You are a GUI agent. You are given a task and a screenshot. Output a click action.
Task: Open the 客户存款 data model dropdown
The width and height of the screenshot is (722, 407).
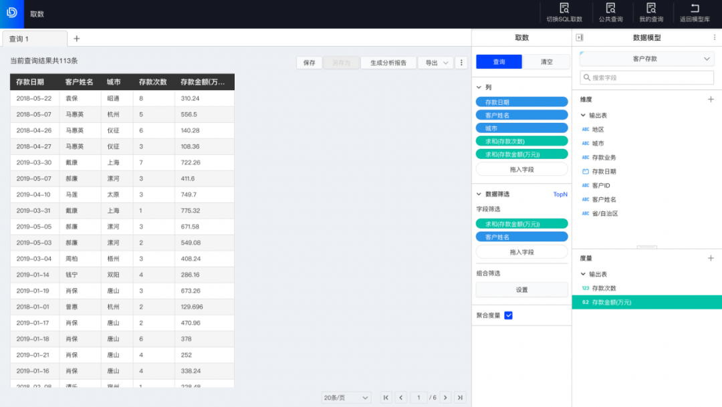646,59
